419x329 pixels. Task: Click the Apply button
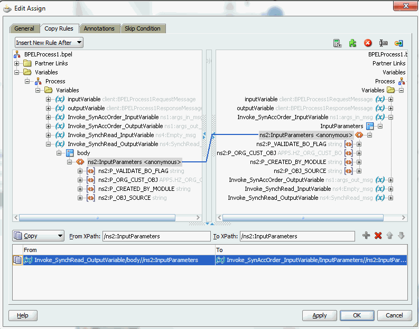point(319,315)
